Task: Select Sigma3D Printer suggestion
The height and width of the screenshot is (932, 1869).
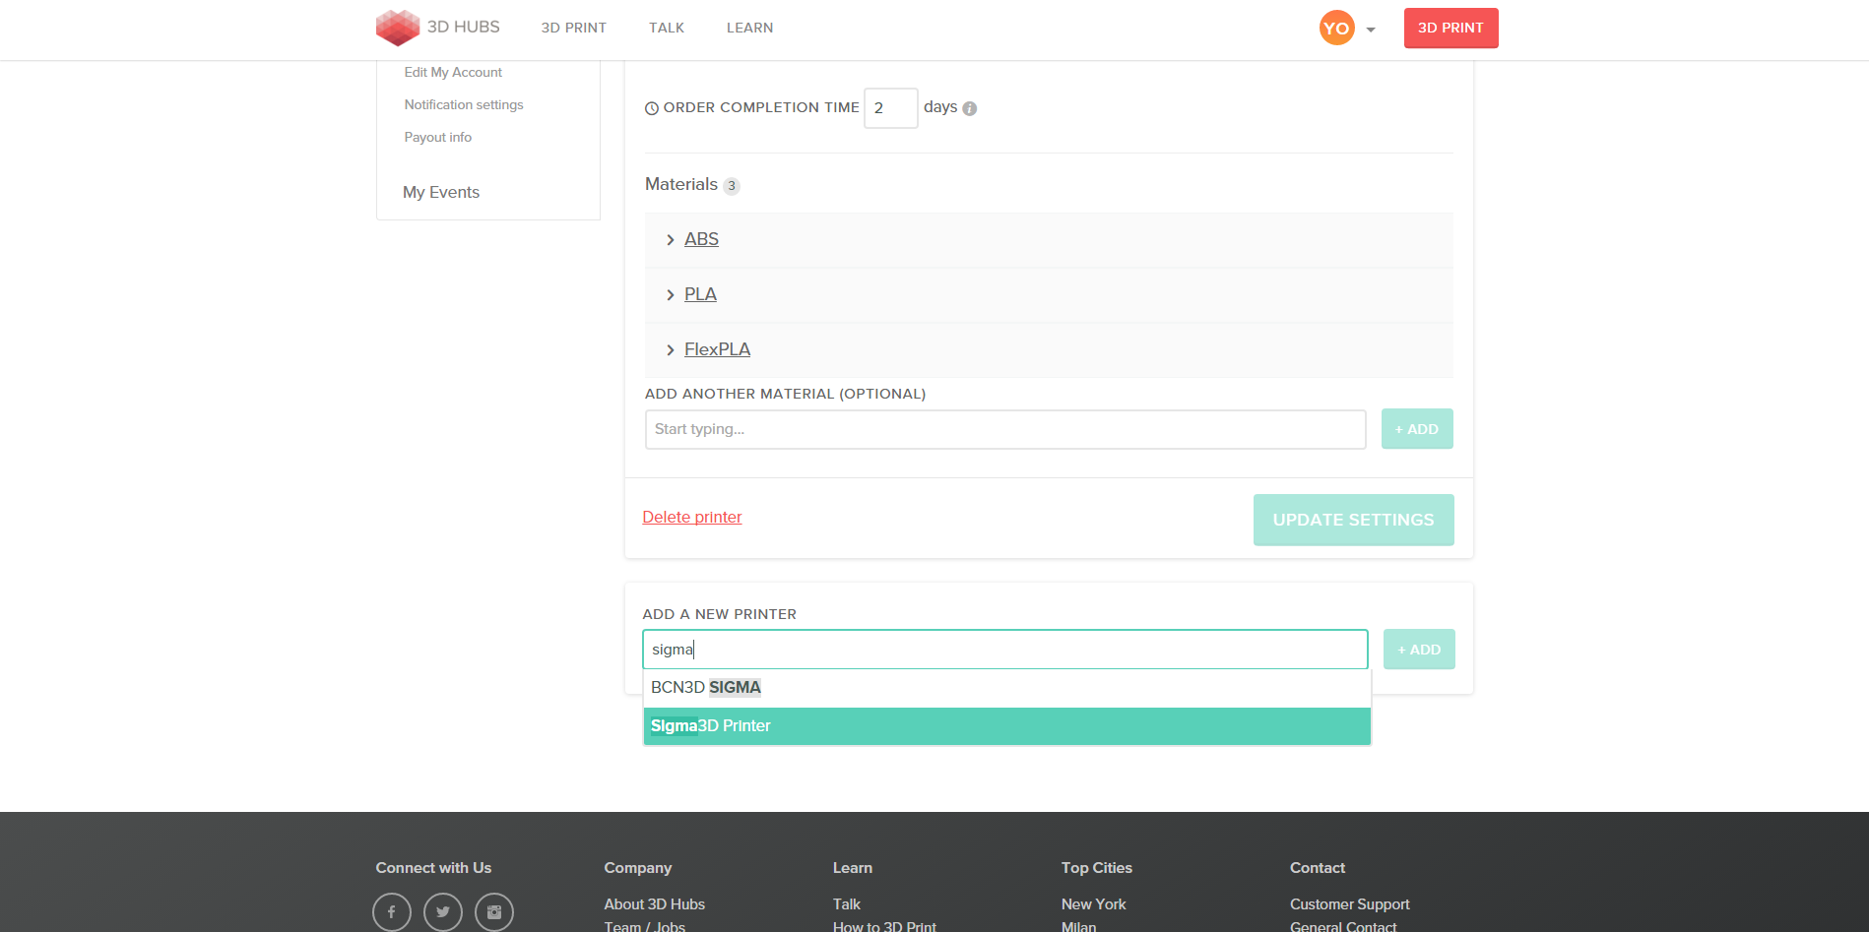Action: (1006, 726)
